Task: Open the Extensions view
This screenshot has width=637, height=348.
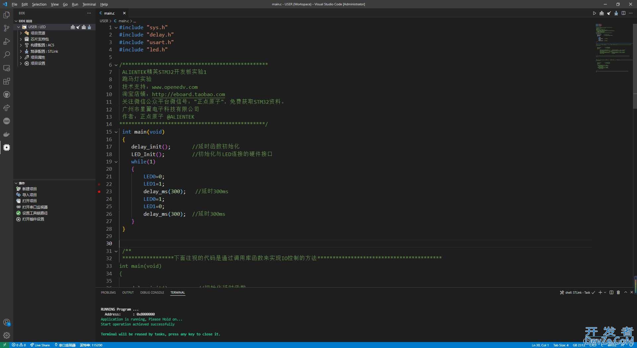Action: click(7, 81)
